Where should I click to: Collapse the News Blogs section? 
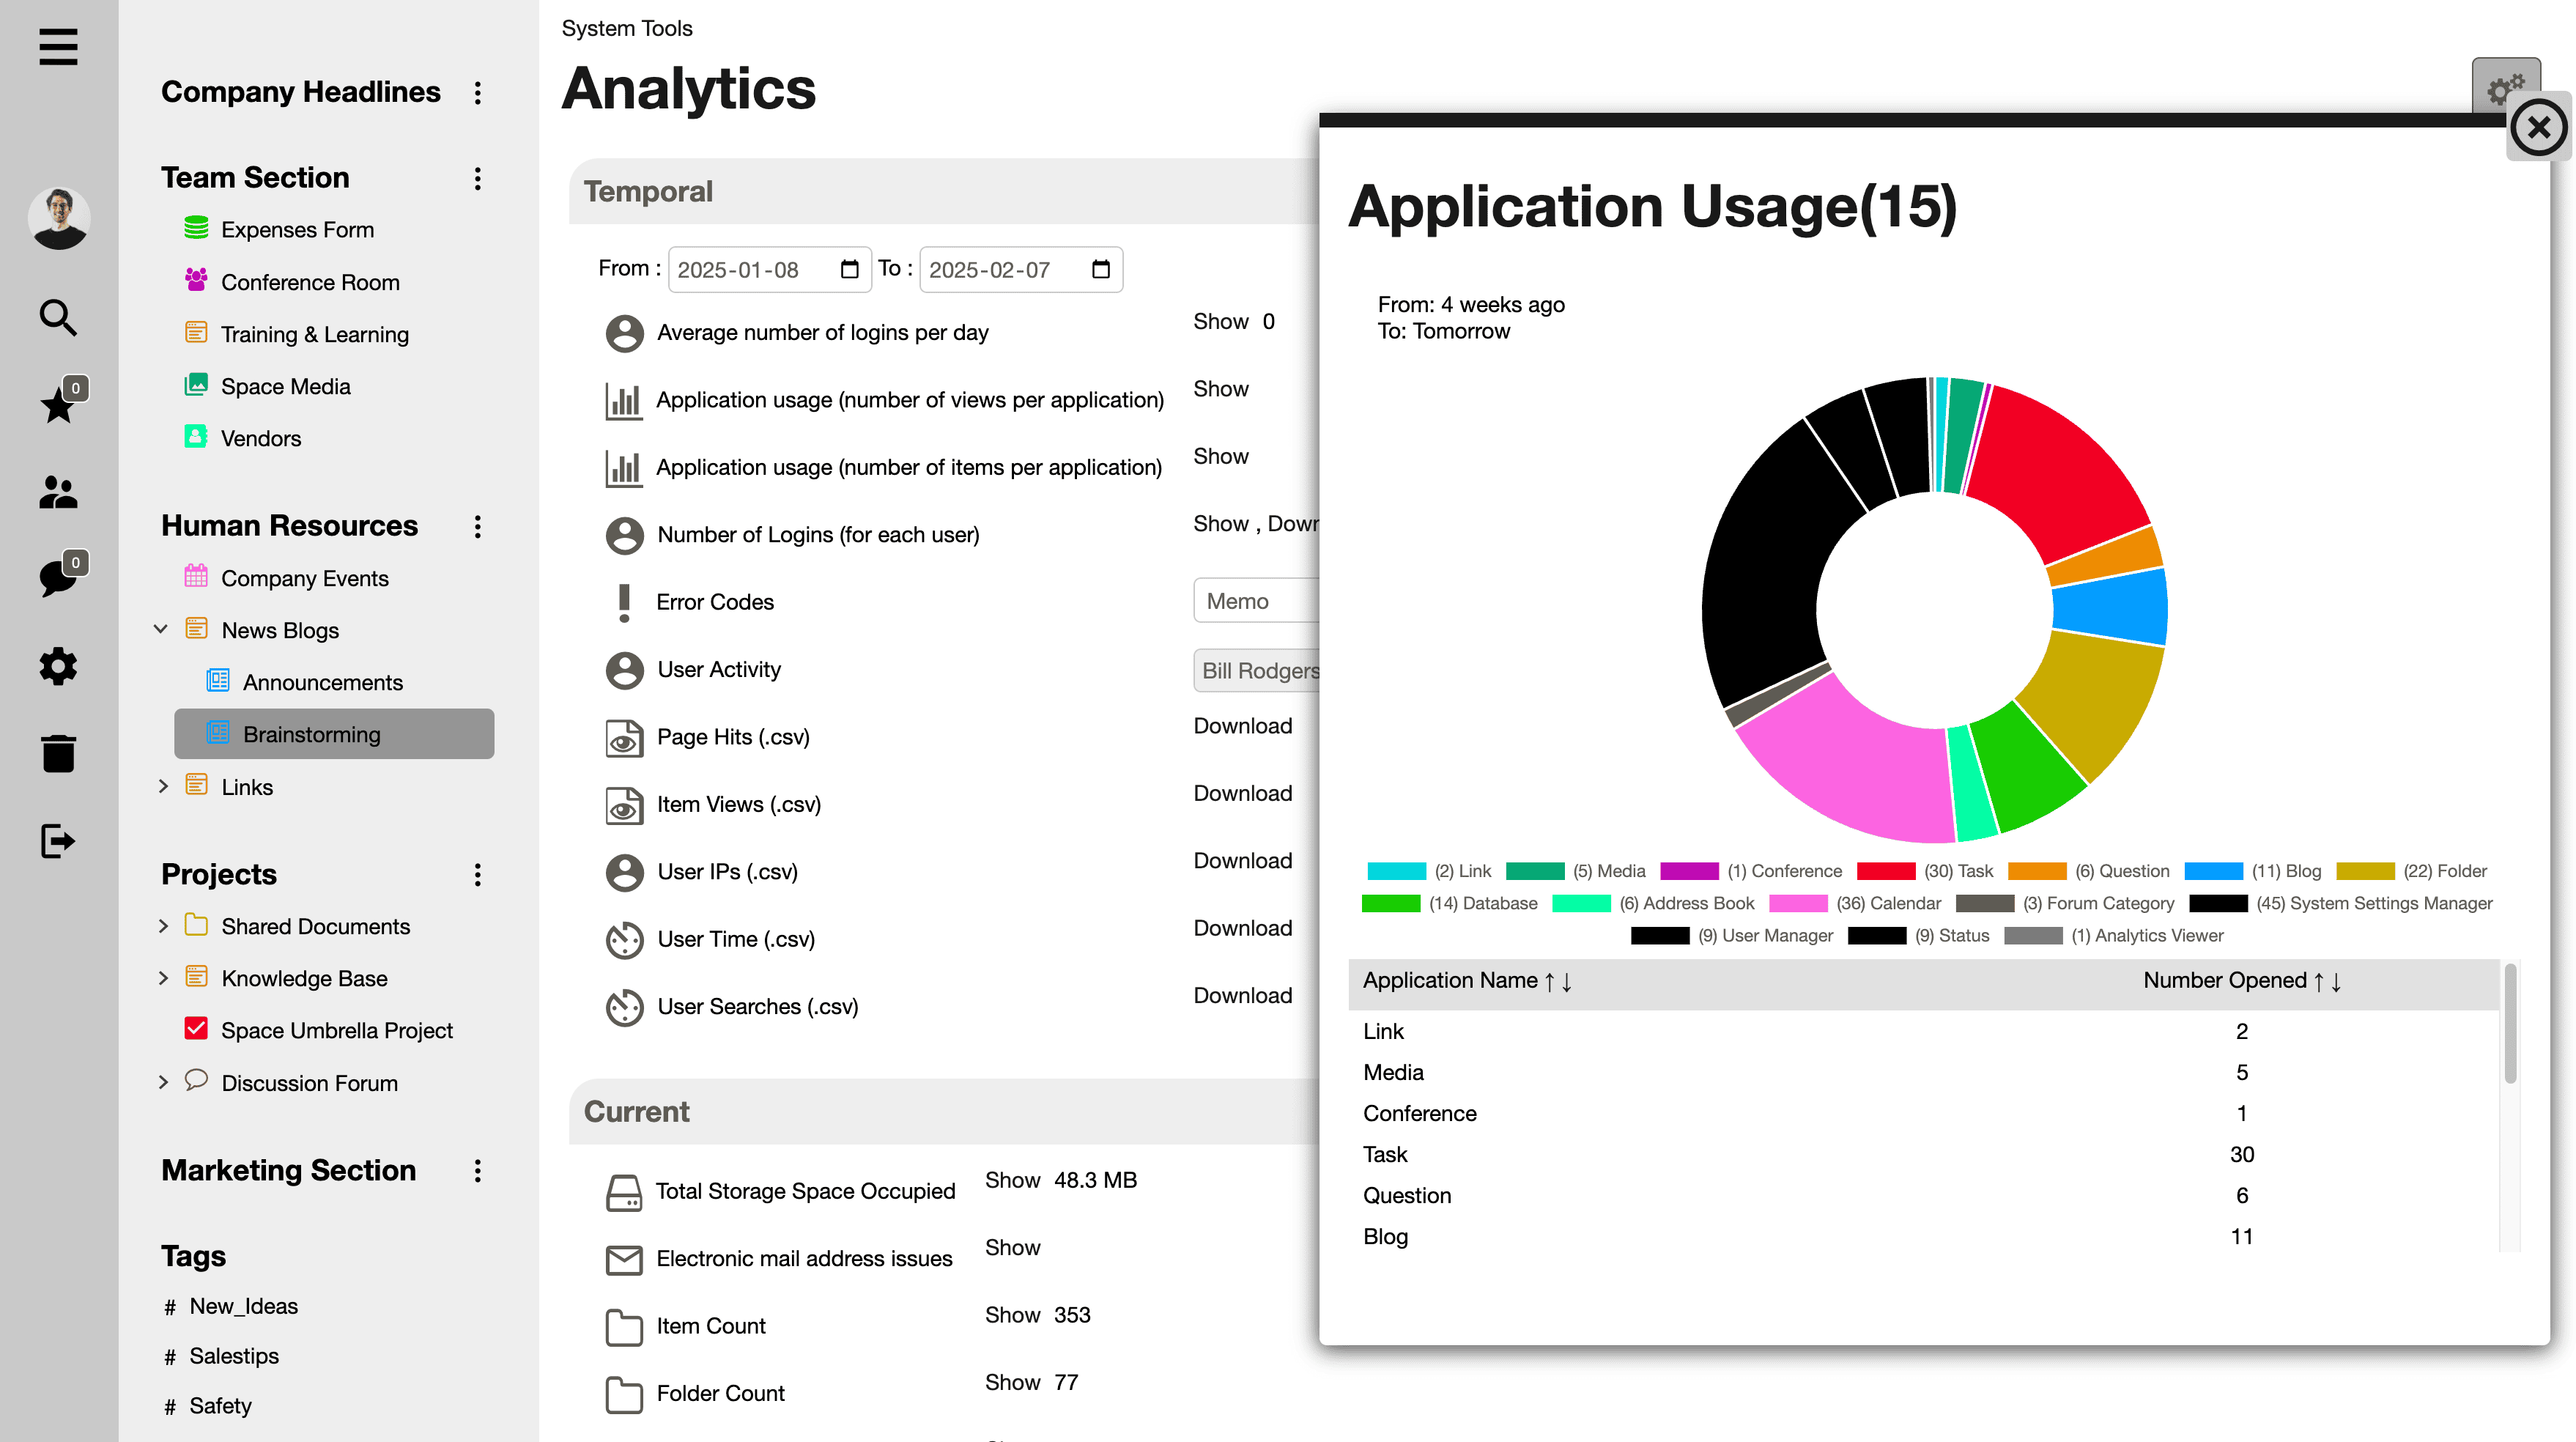[162, 629]
